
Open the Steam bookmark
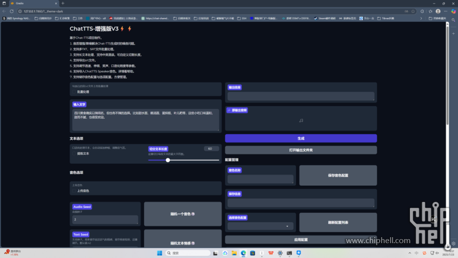(325, 18)
